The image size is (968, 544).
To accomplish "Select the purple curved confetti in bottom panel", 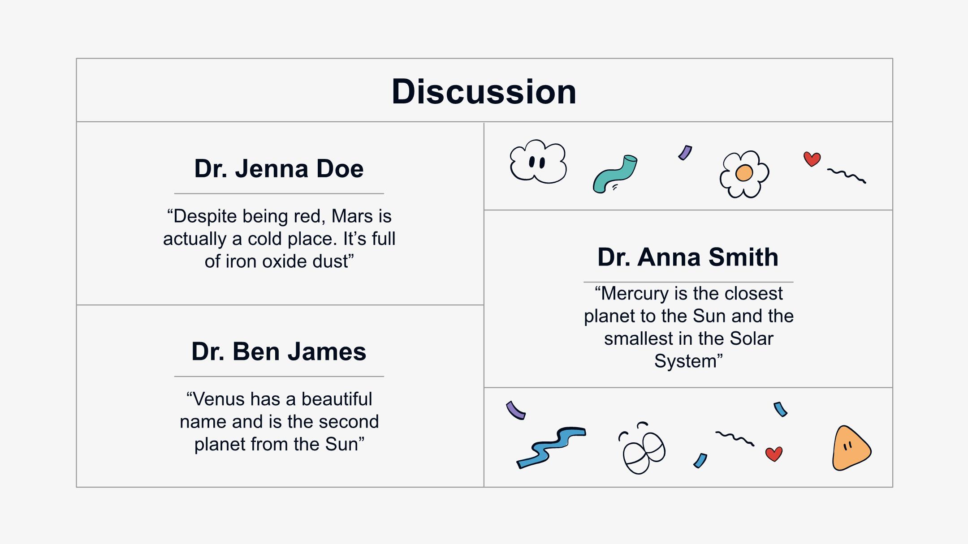I will pyautogui.click(x=515, y=410).
